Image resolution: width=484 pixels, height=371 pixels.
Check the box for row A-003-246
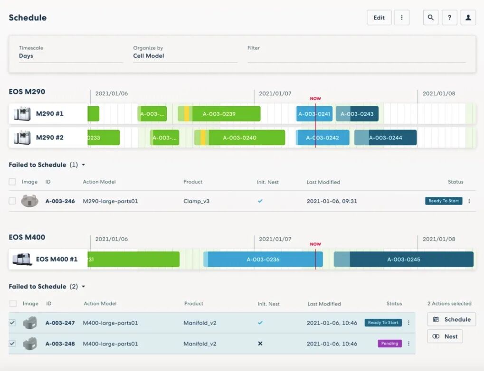[x=12, y=201]
